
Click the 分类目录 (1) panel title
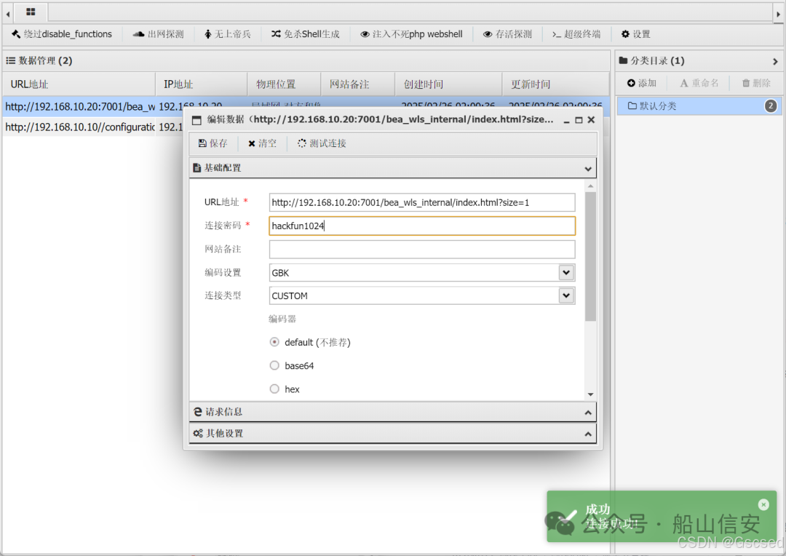click(651, 60)
